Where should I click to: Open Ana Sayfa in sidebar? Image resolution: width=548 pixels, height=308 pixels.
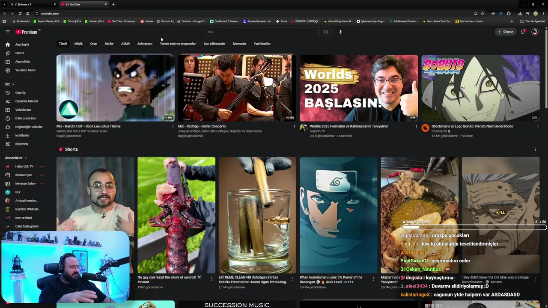click(22, 44)
